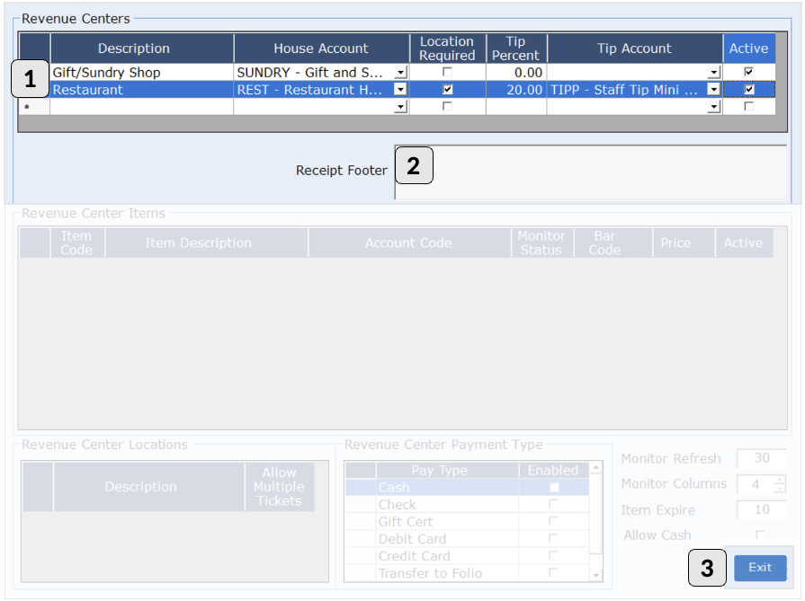Open House Account dropdown for Gift/Sundry Shop
805x601 pixels.
[400, 72]
